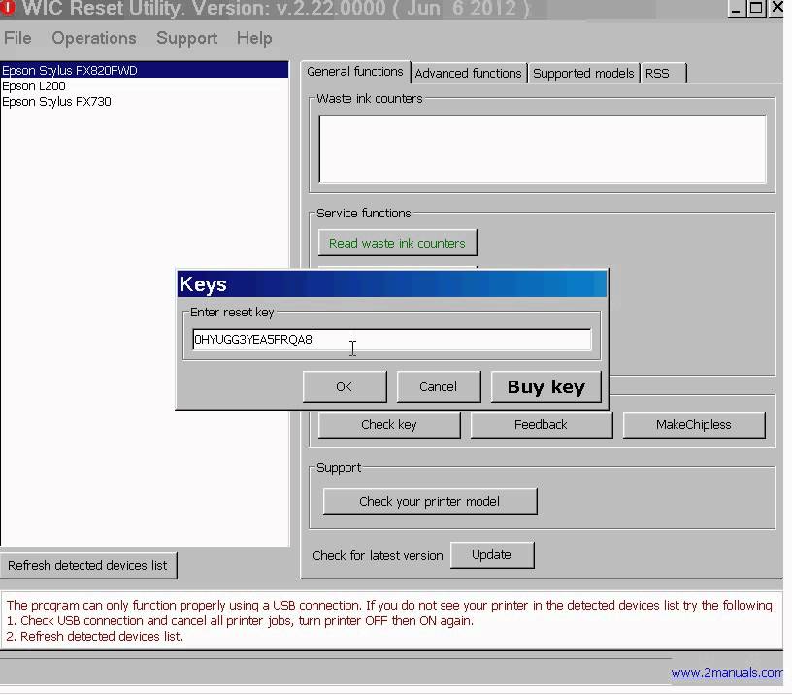Open the File menu

pos(17,38)
